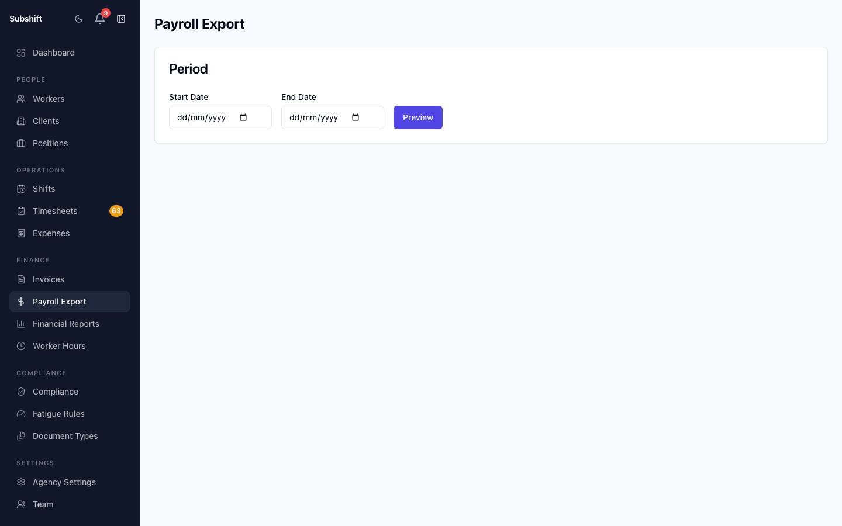Focus the Start Date input field
842x526 pixels.
click(220, 117)
